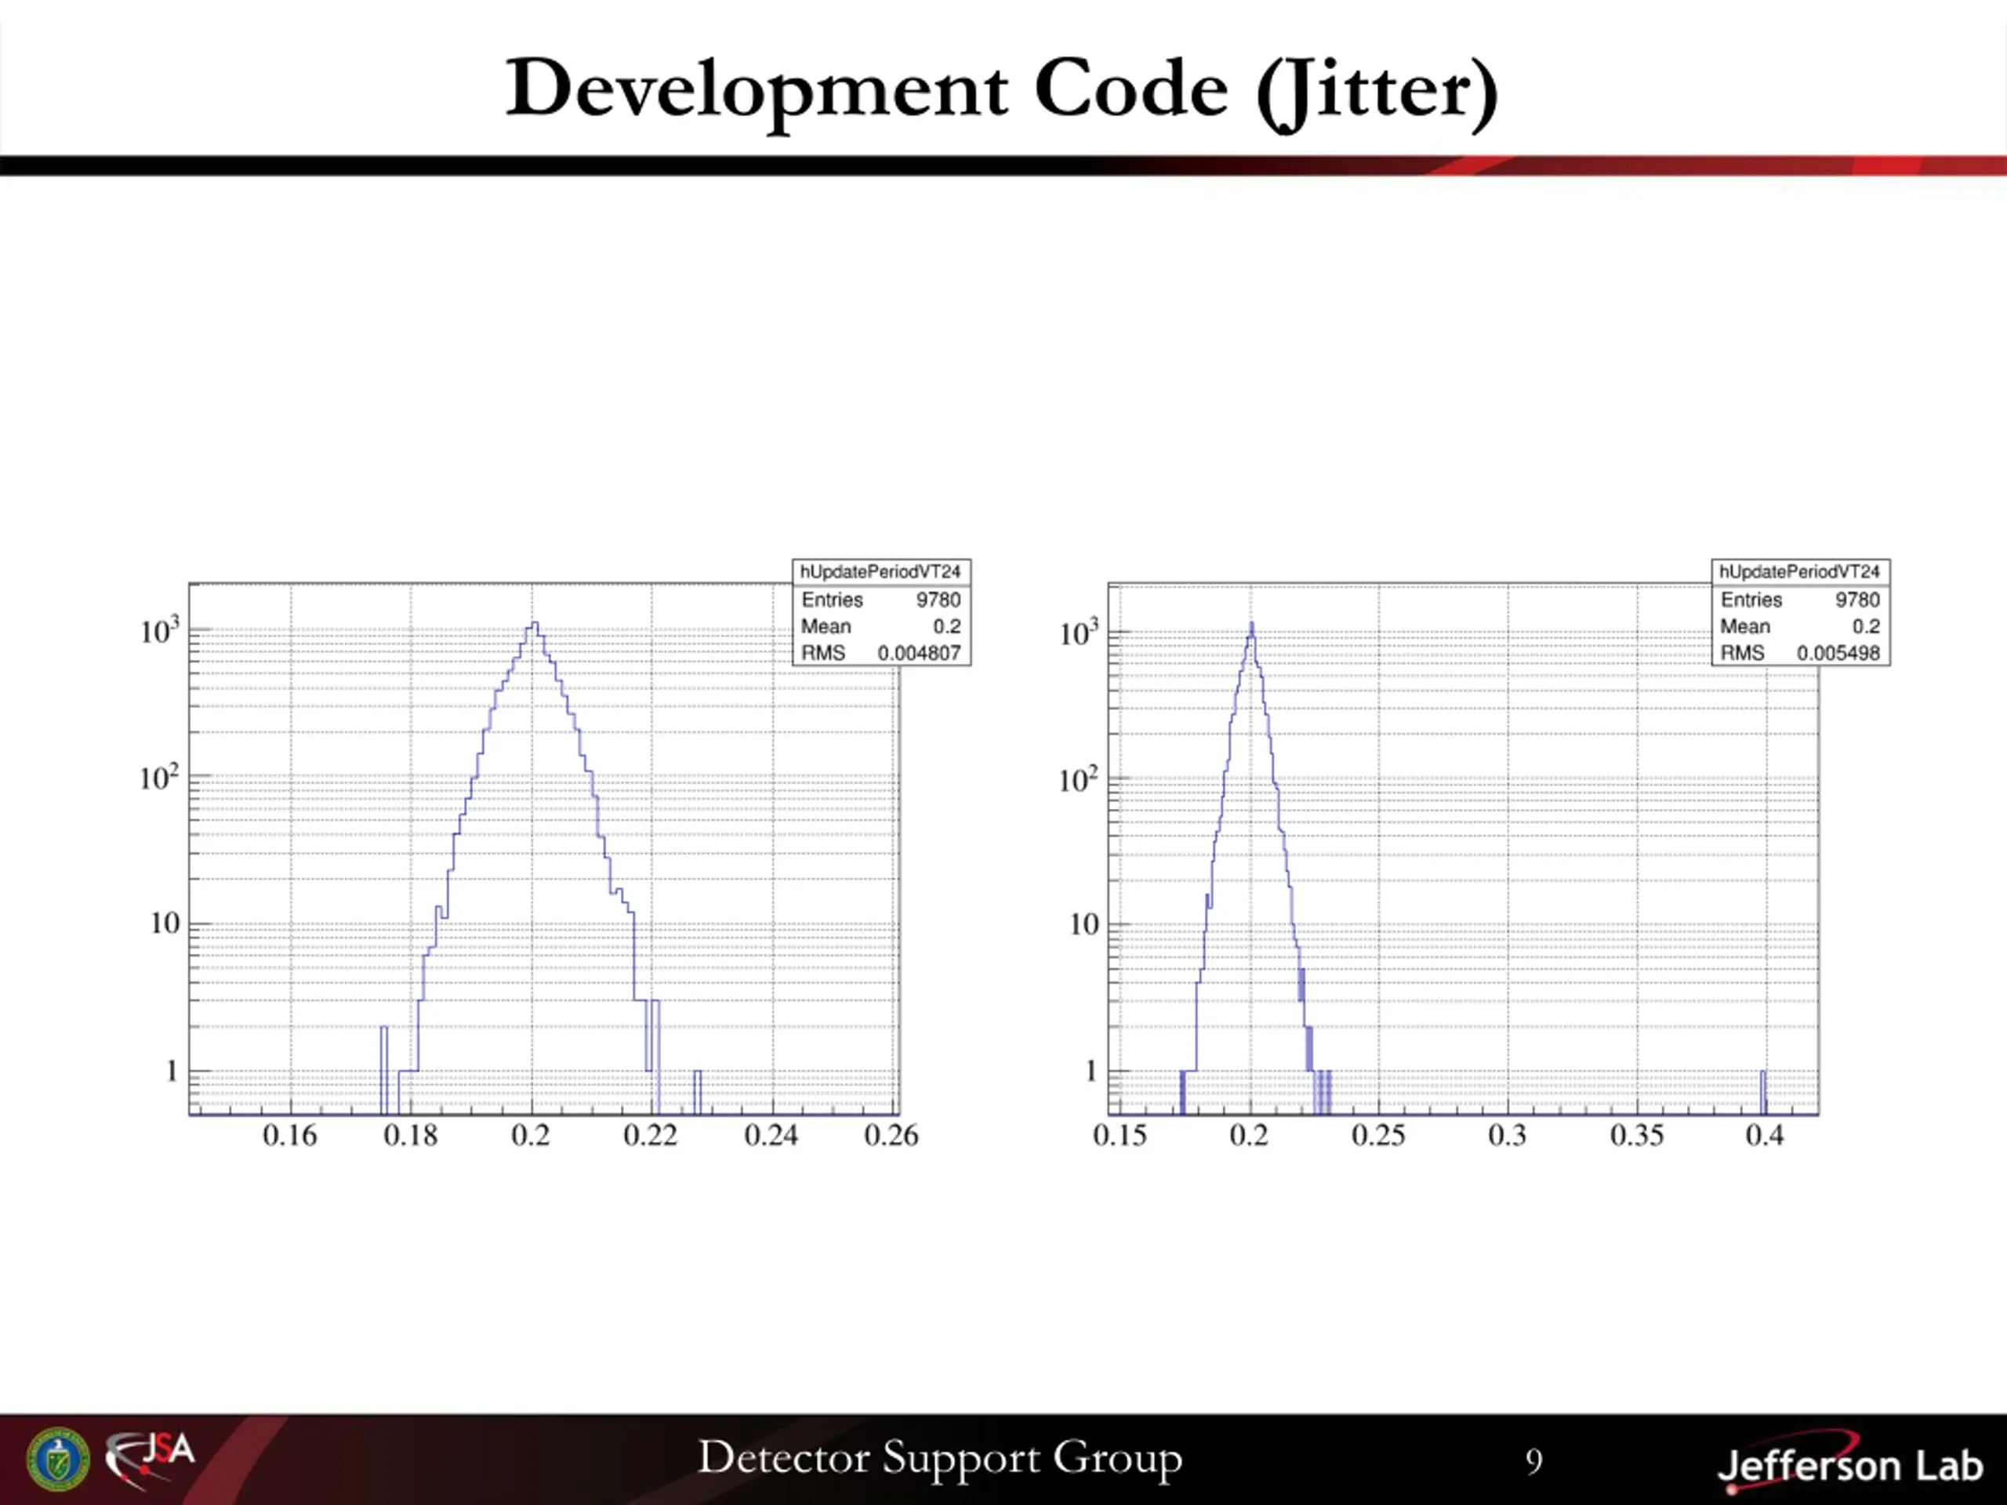The width and height of the screenshot is (2007, 1505).
Task: Click the Department of Energy seal logo
Action: click(x=59, y=1460)
